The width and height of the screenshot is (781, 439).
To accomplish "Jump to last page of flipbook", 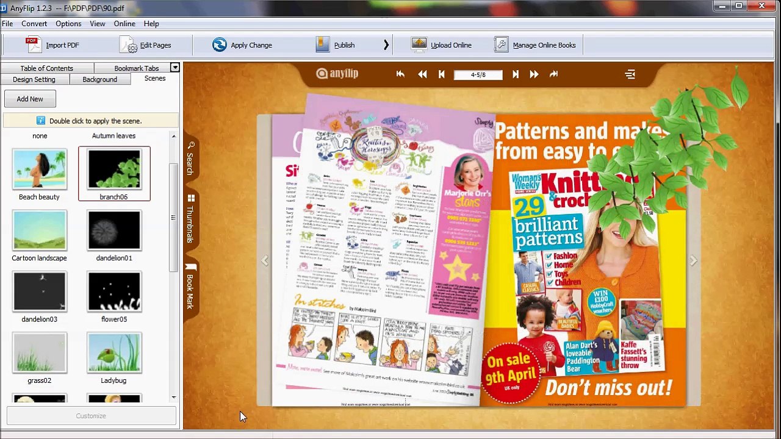I will click(x=553, y=74).
